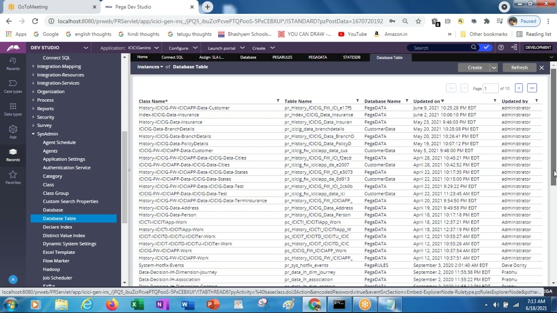Expand the Integration-Mapping node
Viewport: 557px width, 313px height.
point(33,67)
